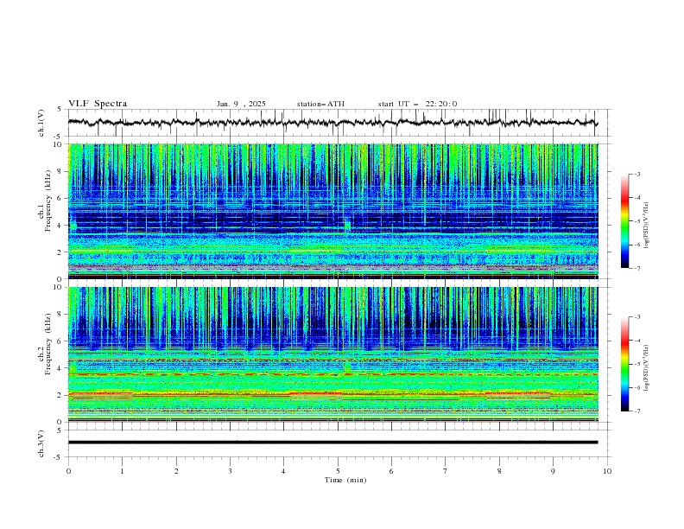Click inside the ch.1 spectrogram panel
Screen dimensions: 684x529
click(332, 211)
